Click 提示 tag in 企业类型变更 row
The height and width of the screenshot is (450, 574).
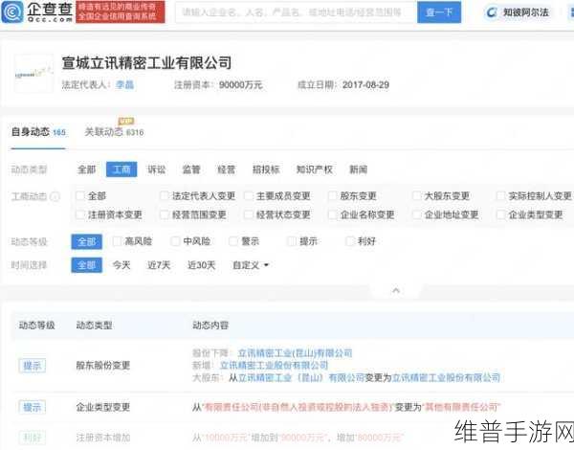pos(33,407)
